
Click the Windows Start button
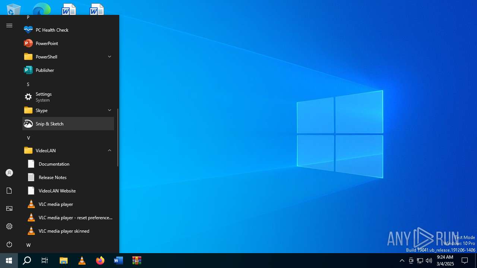(x=9, y=261)
